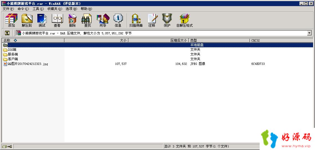
Task: Maximize the WinRAR window
Action: [306, 3]
